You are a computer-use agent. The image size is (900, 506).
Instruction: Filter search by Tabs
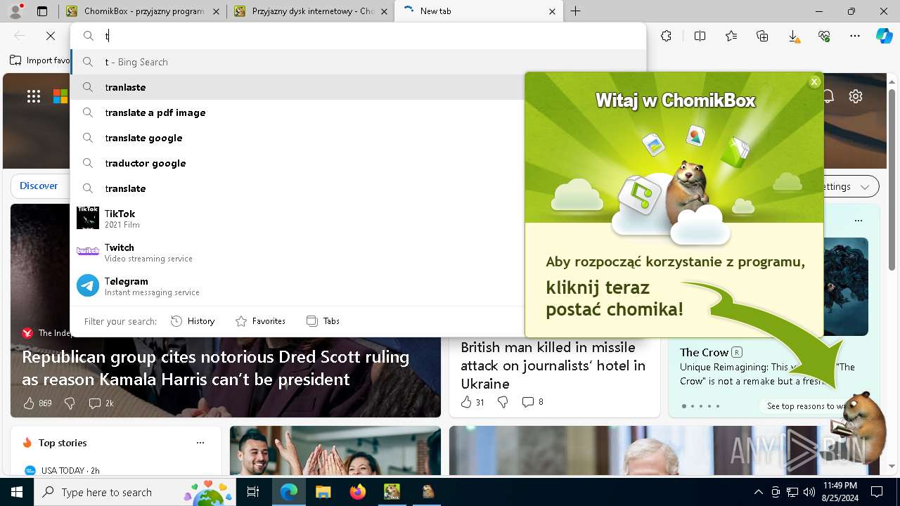click(x=323, y=321)
